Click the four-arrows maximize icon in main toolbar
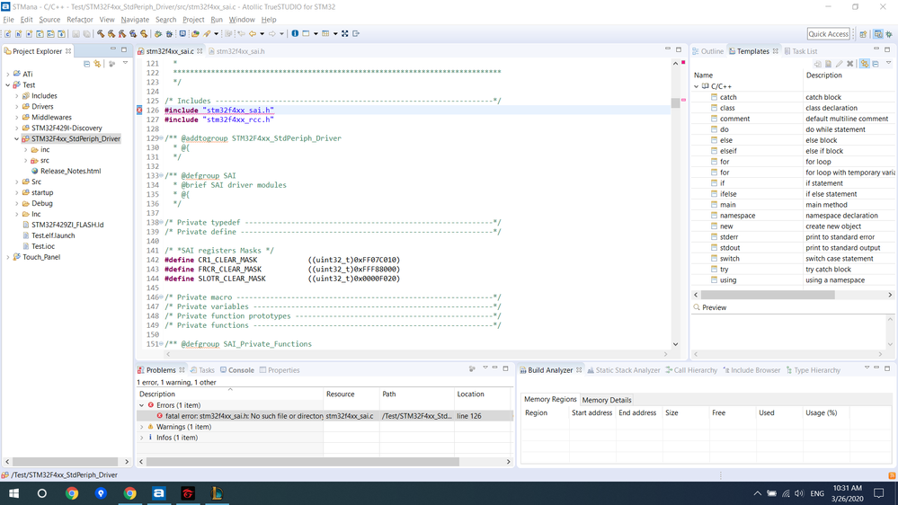This screenshot has width=898, height=505. (x=345, y=34)
